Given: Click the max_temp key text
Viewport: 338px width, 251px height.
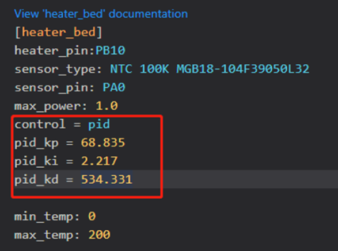Looking at the screenshot, I should point(44,235).
